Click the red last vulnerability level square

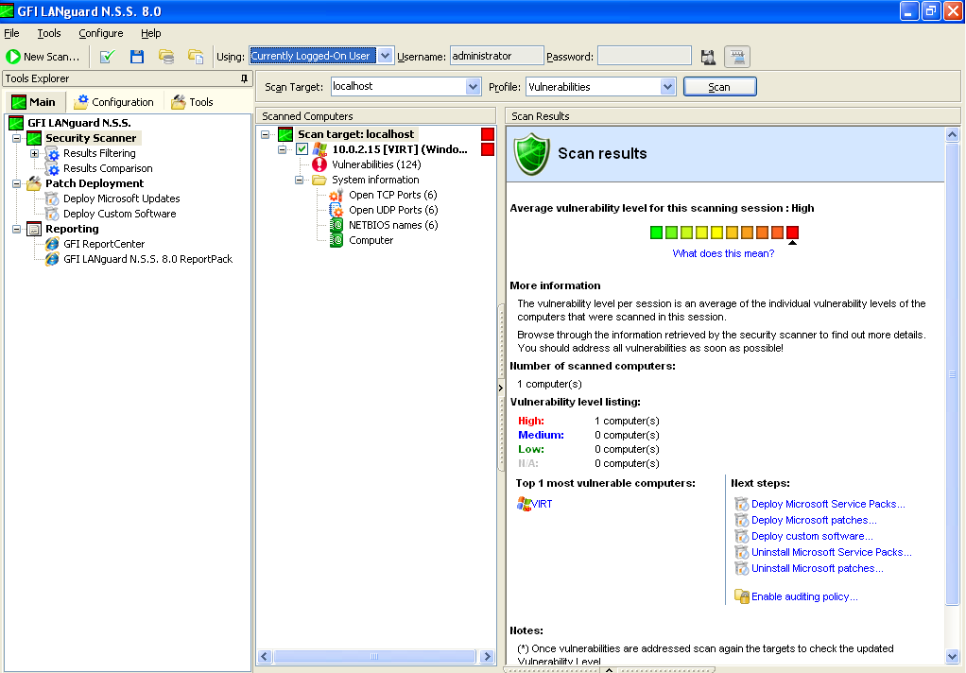coord(792,233)
